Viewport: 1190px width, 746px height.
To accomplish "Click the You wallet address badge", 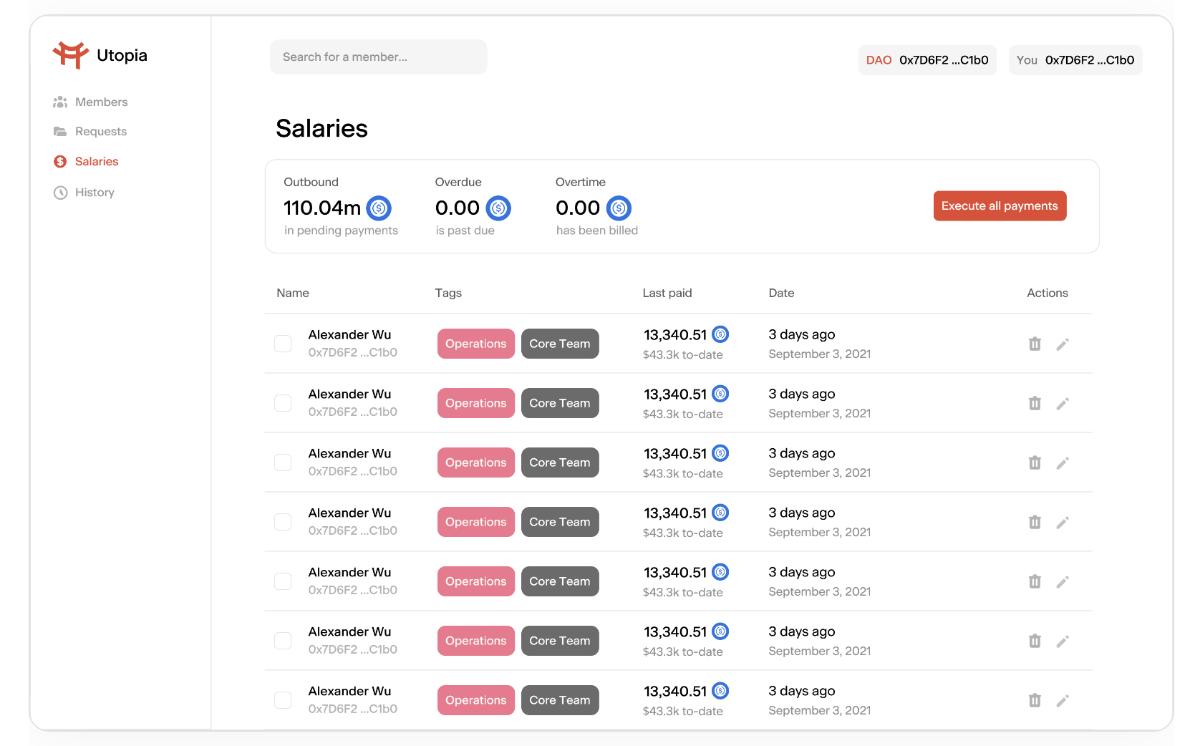I will point(1075,60).
